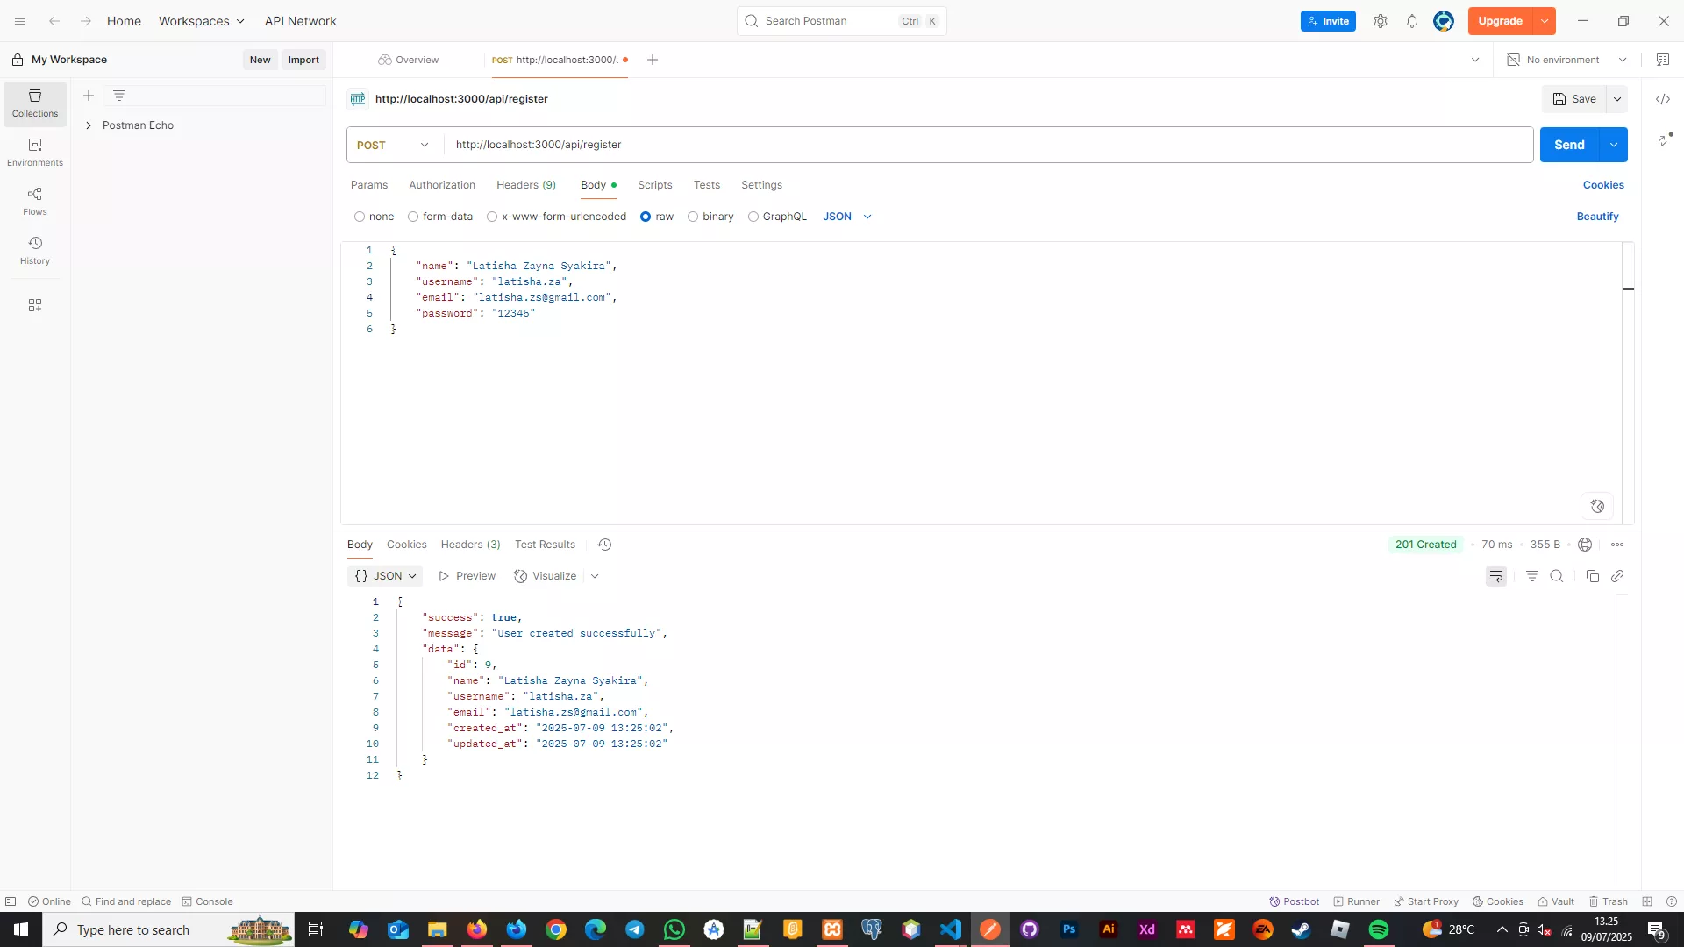This screenshot has width=1684, height=947.
Task: Click the blue Send button
Action: point(1569,145)
